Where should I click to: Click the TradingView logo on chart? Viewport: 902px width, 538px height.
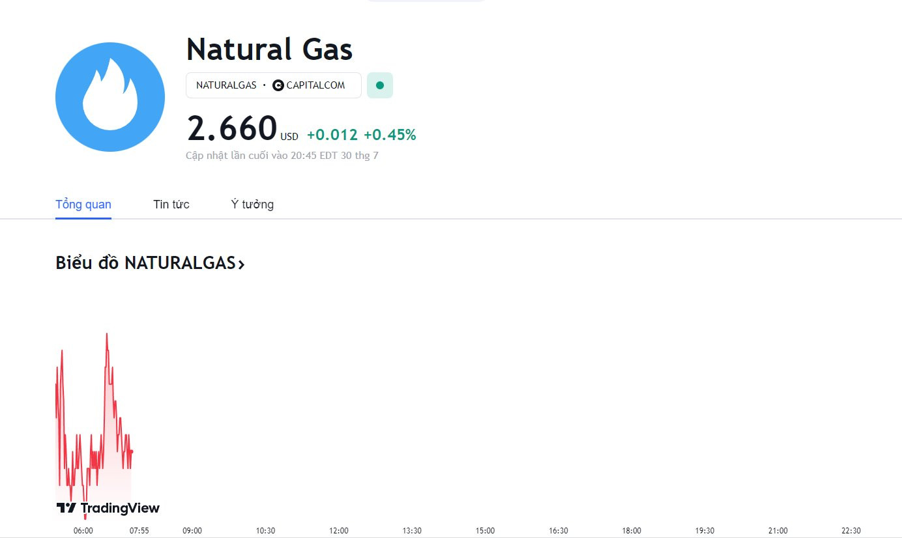click(x=108, y=508)
